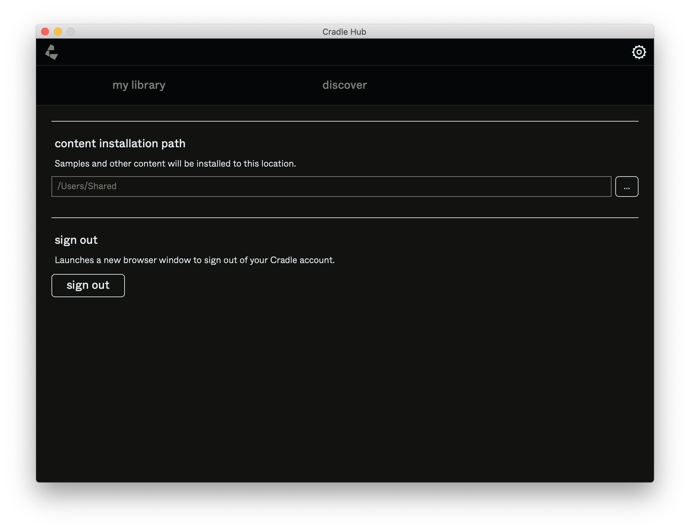The image size is (690, 530).
Task: Minimize the Cradle Hub window
Action: click(58, 31)
